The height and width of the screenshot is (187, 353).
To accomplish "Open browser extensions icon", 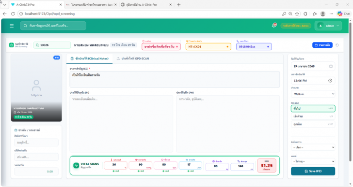I will point(305,14).
